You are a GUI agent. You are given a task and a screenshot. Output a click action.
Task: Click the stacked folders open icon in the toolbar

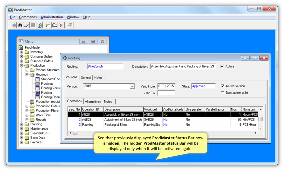coord(55,25)
